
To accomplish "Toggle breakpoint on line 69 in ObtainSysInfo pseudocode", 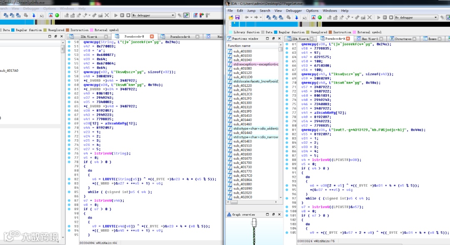I will (x=69, y=123).
